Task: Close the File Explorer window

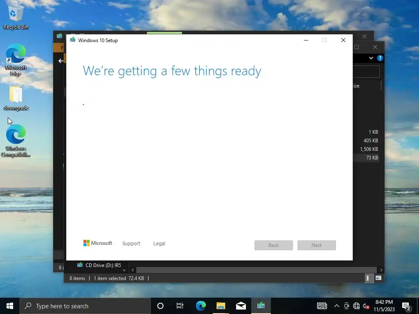Action: coord(375,47)
